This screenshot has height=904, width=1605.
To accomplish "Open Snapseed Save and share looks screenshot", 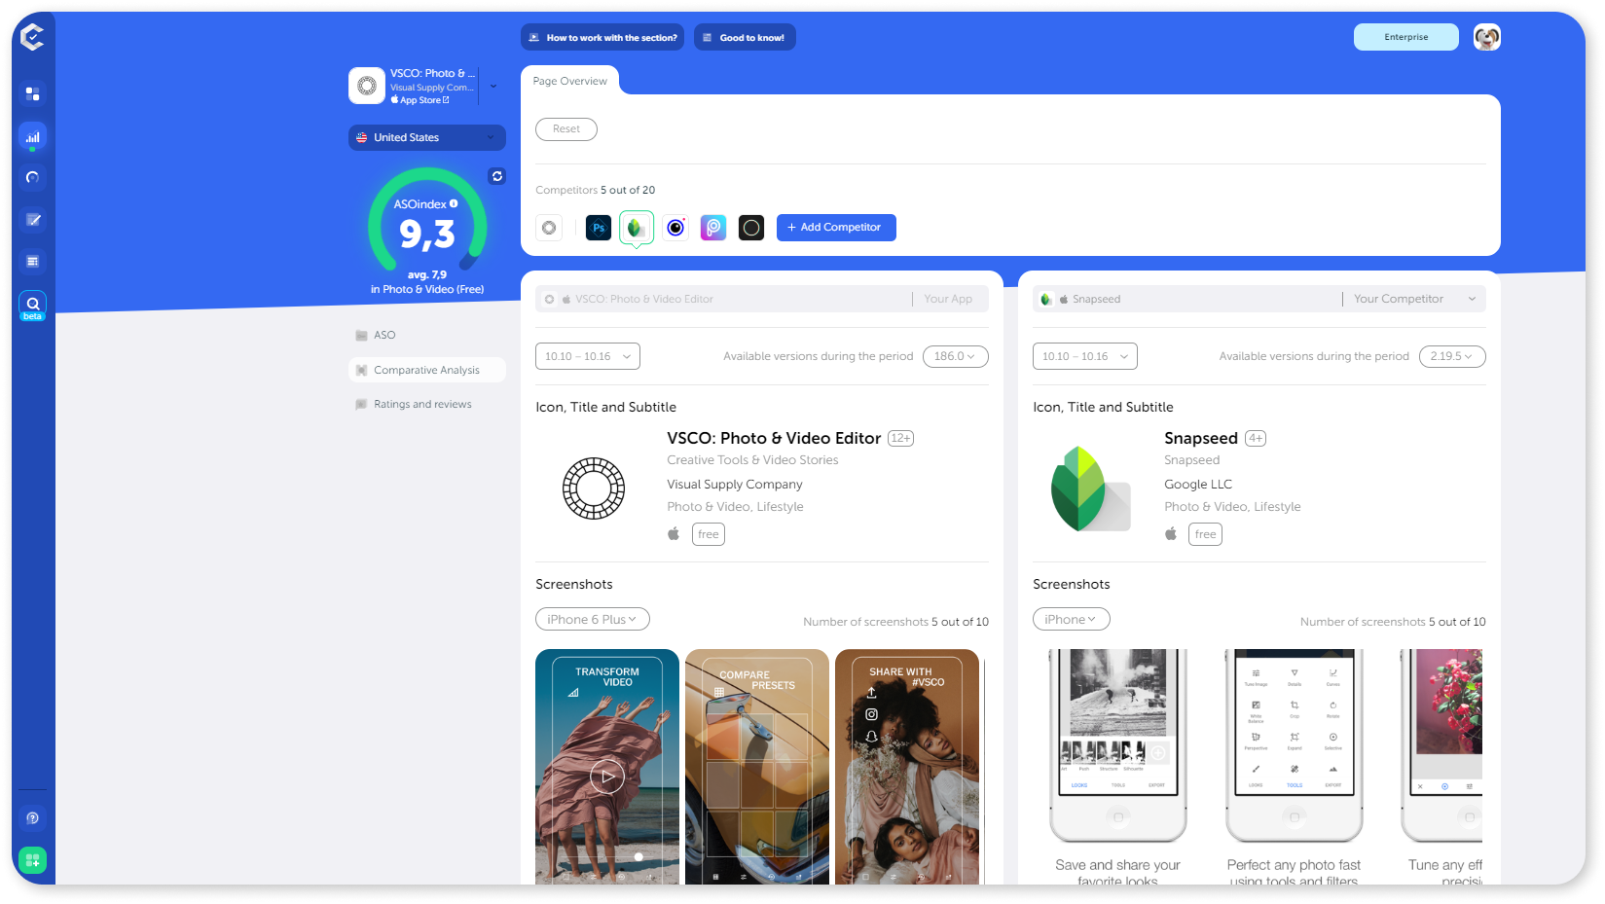I will point(1118,767).
